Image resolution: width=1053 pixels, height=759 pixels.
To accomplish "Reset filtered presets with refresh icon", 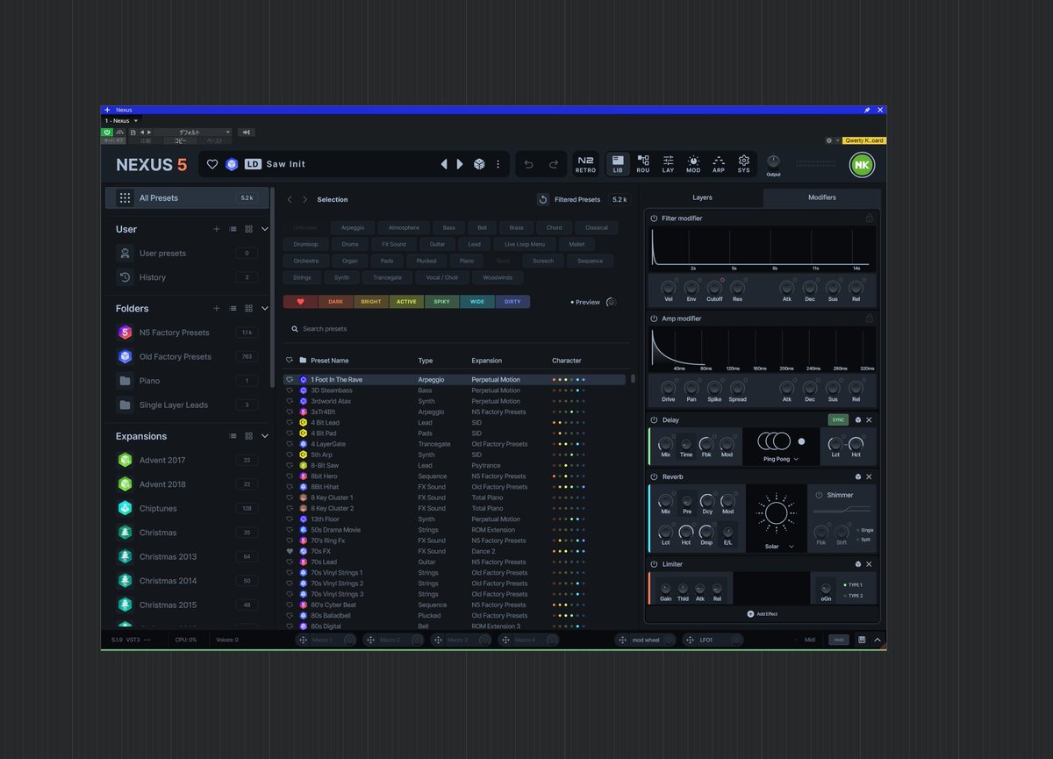I will point(542,199).
